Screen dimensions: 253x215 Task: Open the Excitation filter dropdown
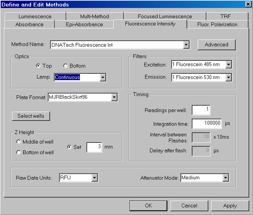pyautogui.click(x=228, y=65)
